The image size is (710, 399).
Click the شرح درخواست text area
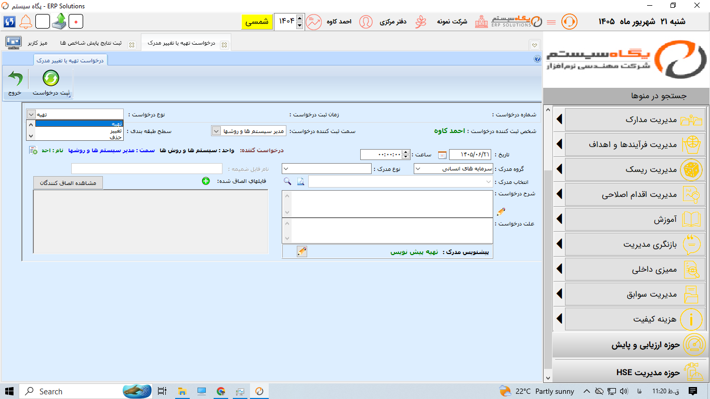point(392,204)
